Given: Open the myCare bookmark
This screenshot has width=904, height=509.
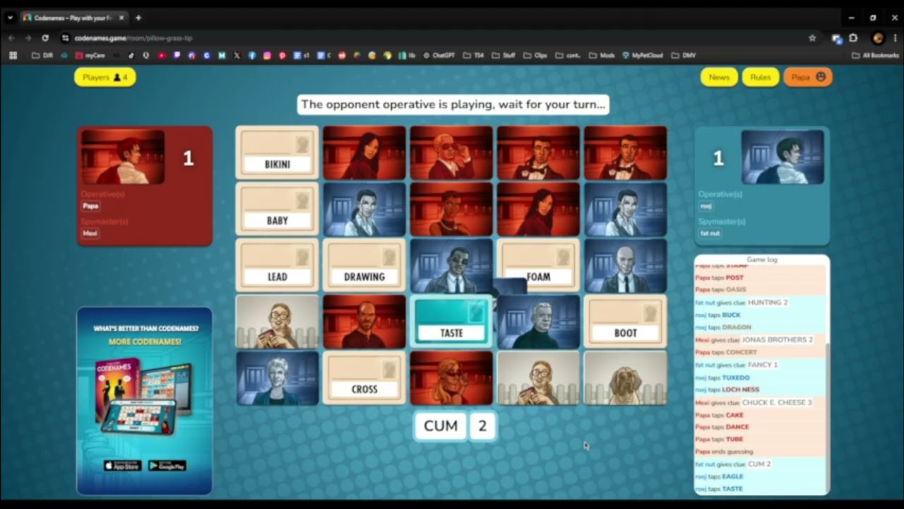Looking at the screenshot, I should click(90, 55).
